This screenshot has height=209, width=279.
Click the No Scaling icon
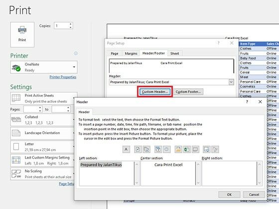[16, 174]
